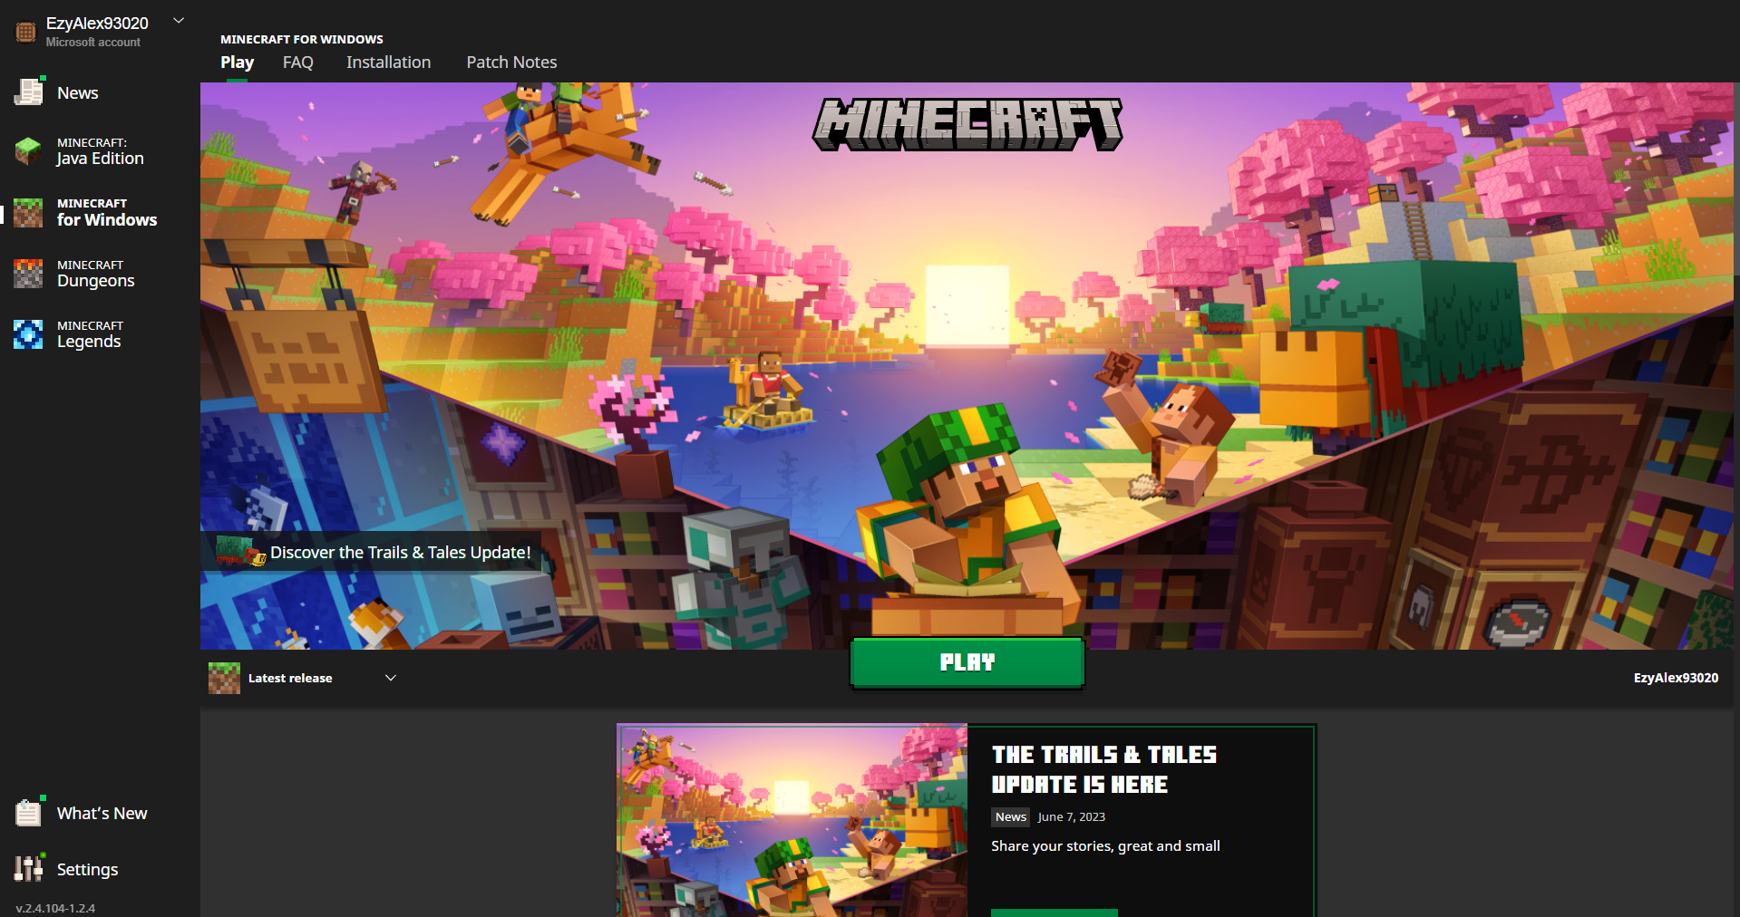Open the Minecraft Dungeons game icon
Screen dimensions: 1740x917
click(28, 274)
